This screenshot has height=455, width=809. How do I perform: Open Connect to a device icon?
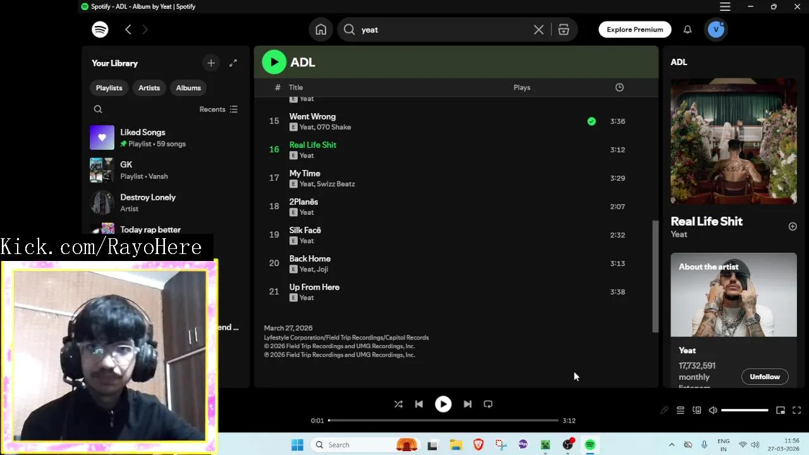click(696, 410)
